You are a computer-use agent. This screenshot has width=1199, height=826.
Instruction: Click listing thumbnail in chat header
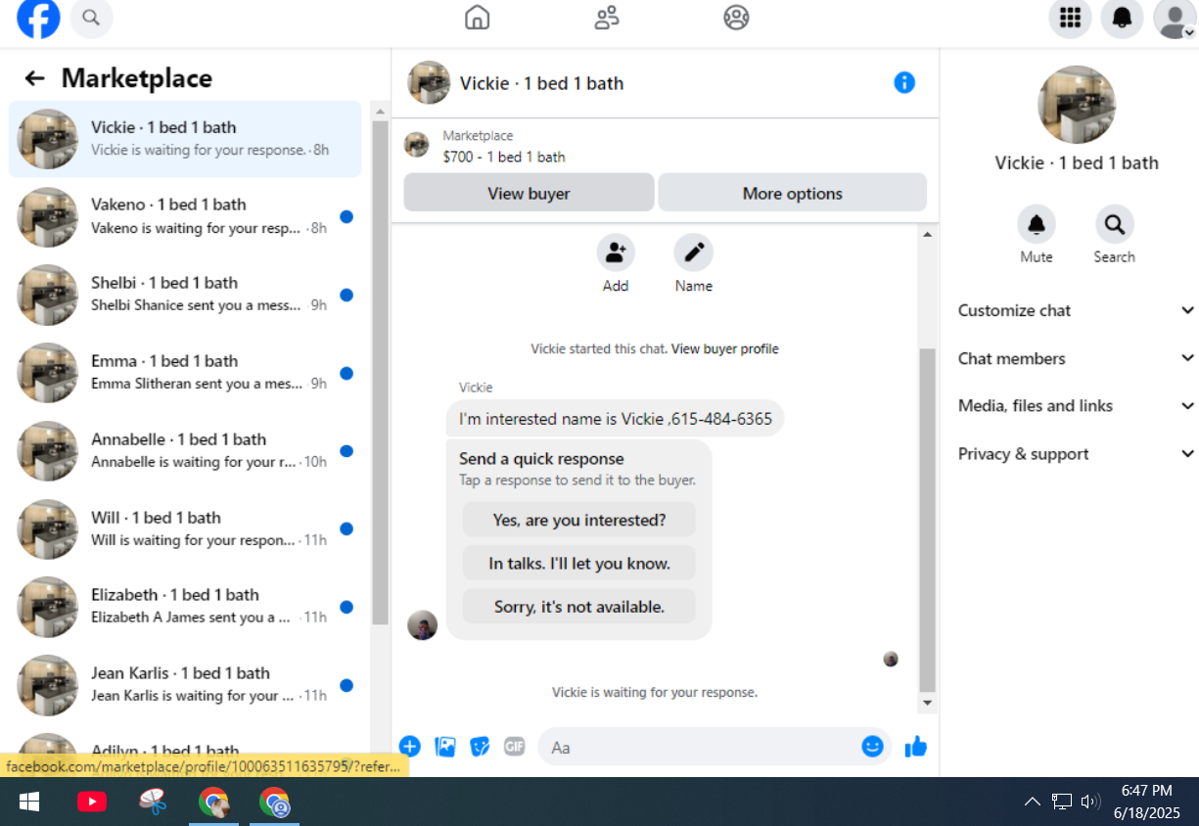pyautogui.click(x=429, y=83)
